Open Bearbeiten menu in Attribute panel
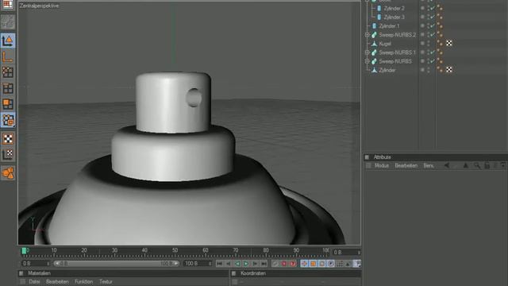 pos(406,165)
